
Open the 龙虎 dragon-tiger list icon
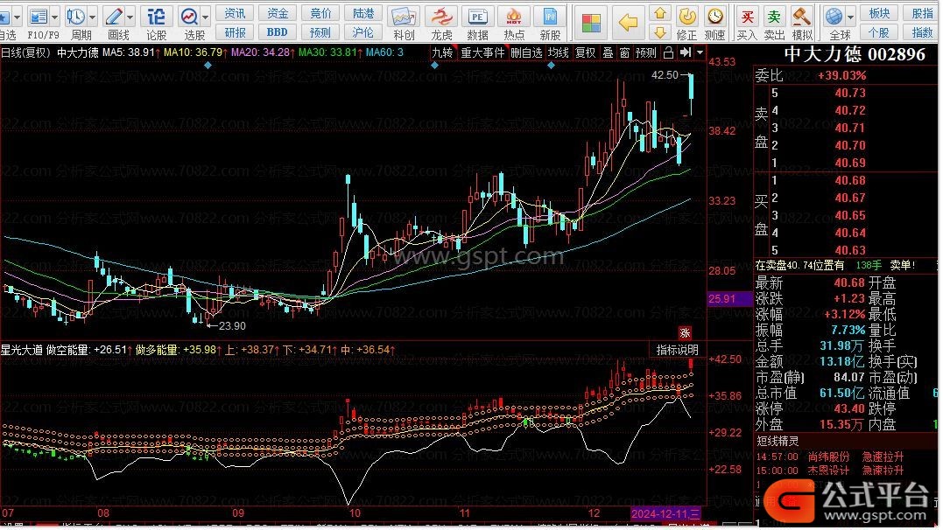pos(441,17)
